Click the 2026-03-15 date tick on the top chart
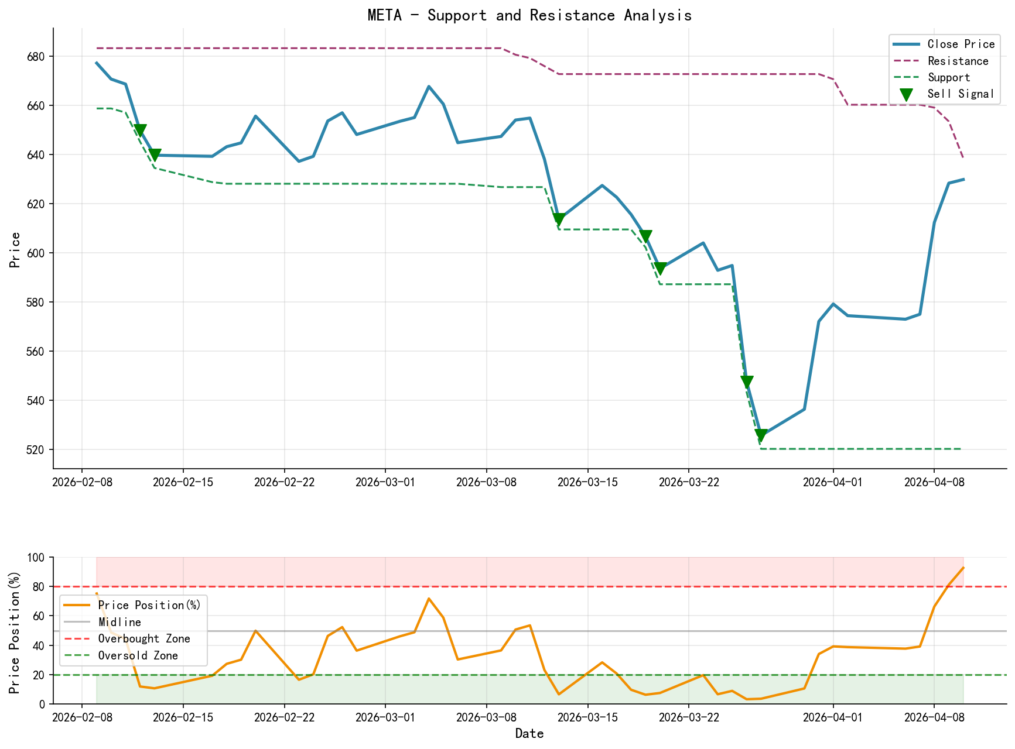Viewport: 1015px width, 749px height. coord(587,482)
